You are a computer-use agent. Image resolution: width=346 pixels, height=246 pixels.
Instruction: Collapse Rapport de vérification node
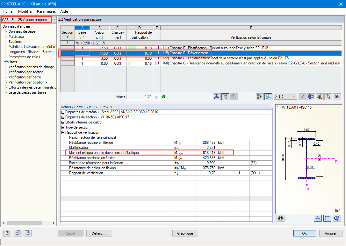point(63,132)
